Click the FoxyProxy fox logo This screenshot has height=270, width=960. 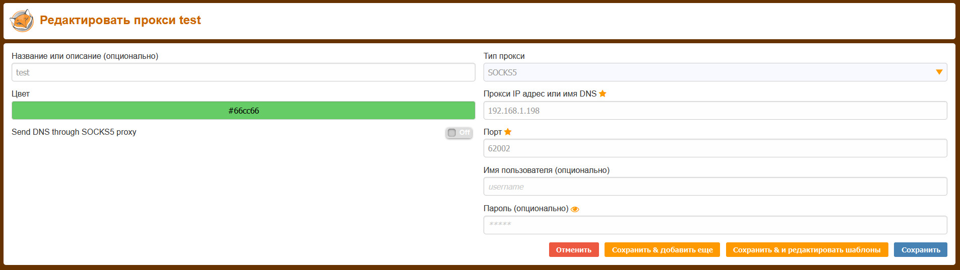22,21
